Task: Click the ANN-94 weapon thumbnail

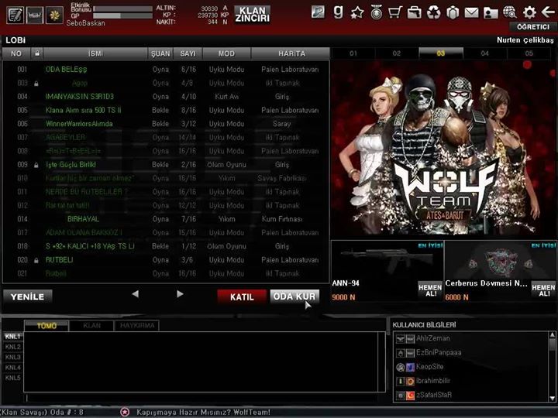Action: tap(388, 260)
